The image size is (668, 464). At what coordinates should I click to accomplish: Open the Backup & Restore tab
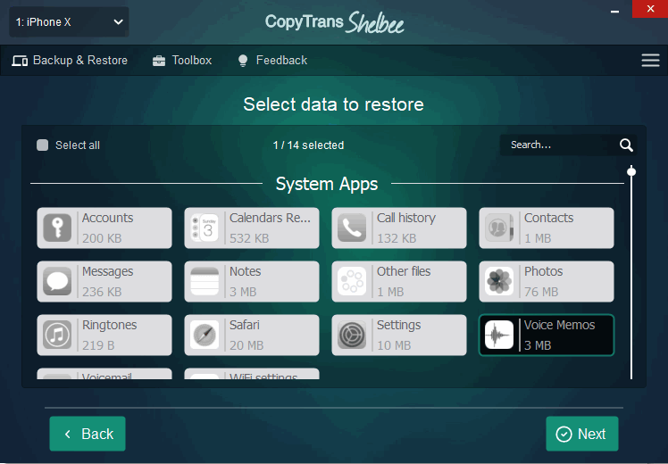click(x=70, y=61)
